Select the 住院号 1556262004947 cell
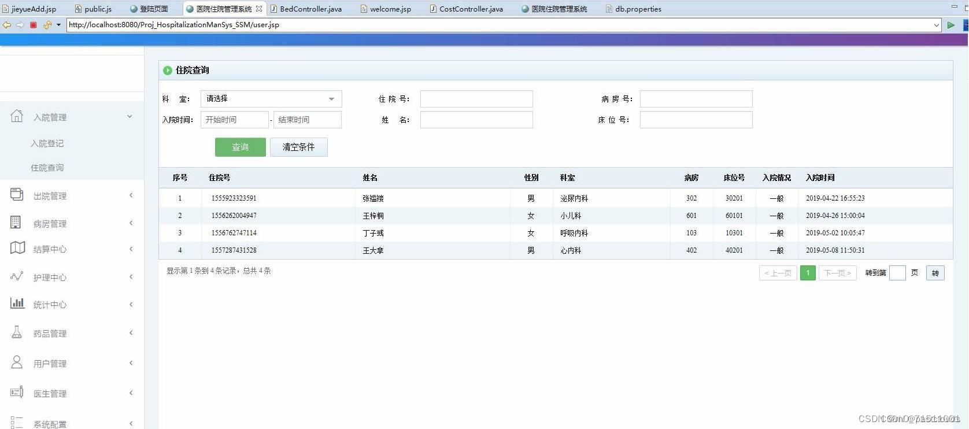Screen dimensions: 969x429 click(234, 216)
